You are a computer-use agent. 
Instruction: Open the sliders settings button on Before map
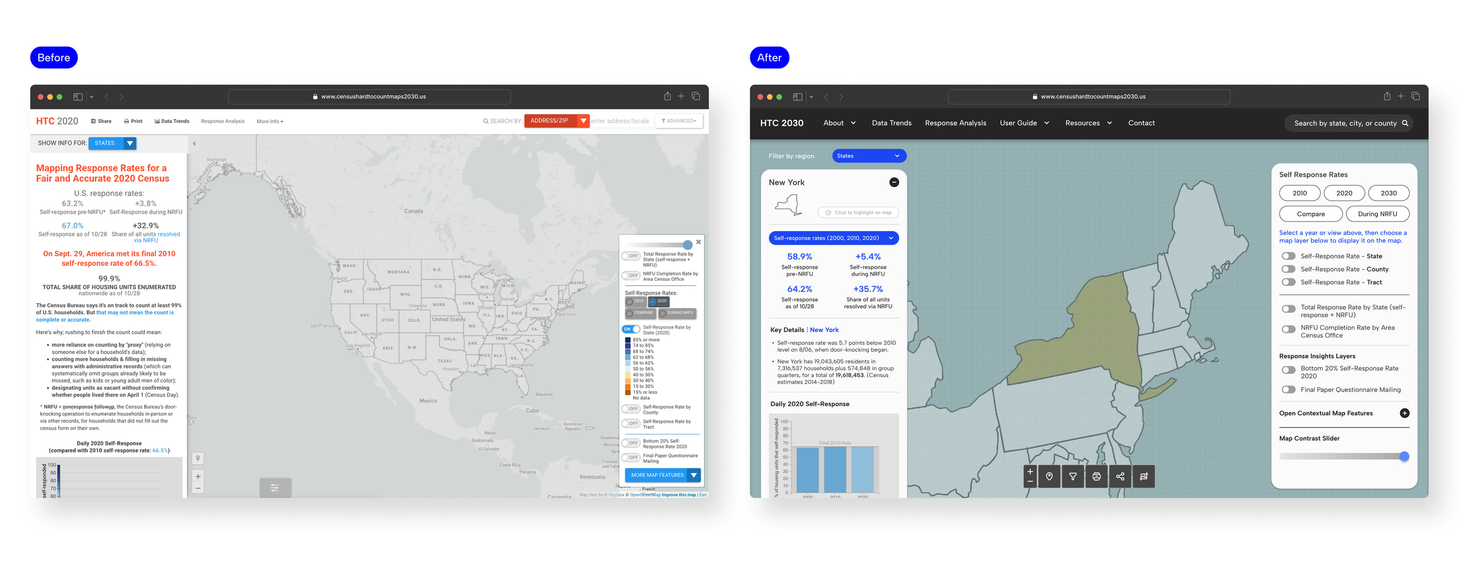[275, 487]
